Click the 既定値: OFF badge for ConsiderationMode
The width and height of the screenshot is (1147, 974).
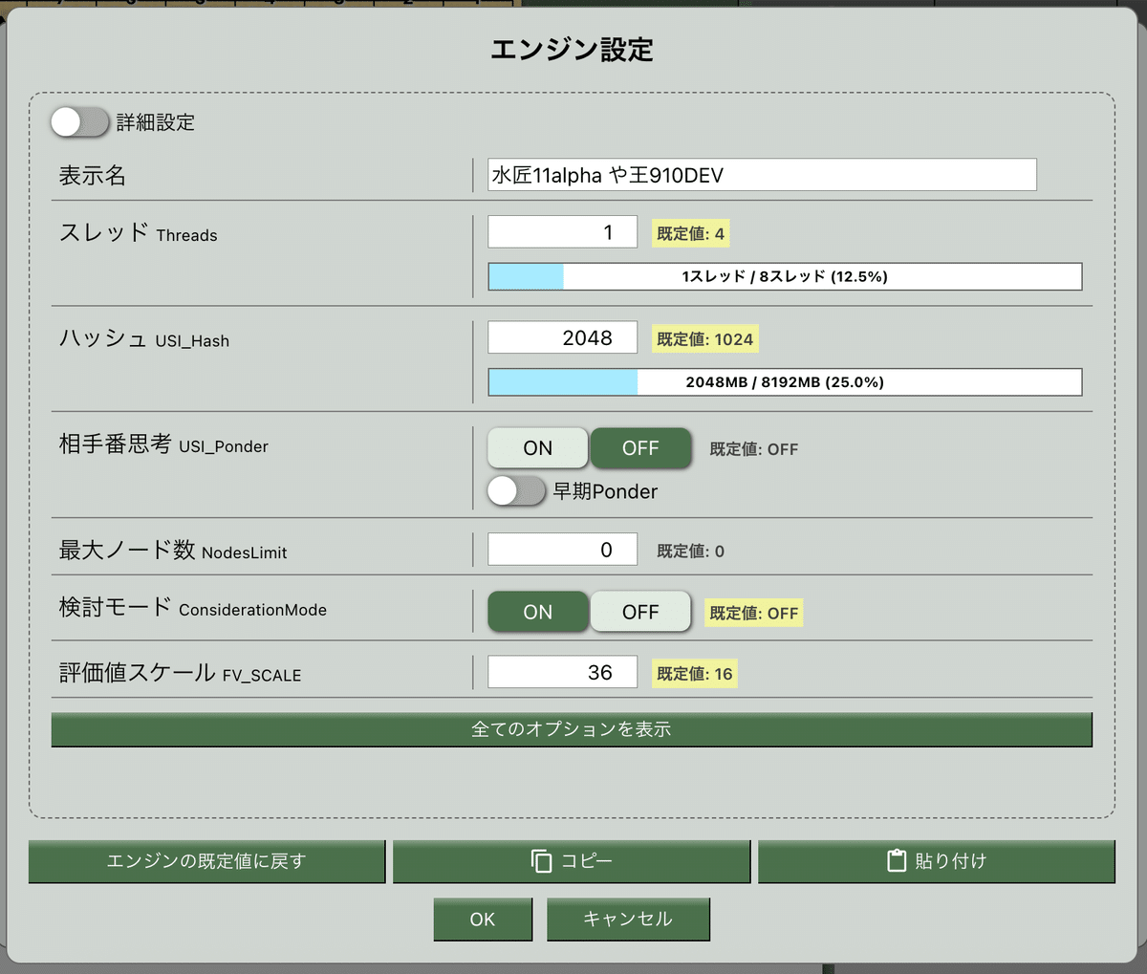753,612
